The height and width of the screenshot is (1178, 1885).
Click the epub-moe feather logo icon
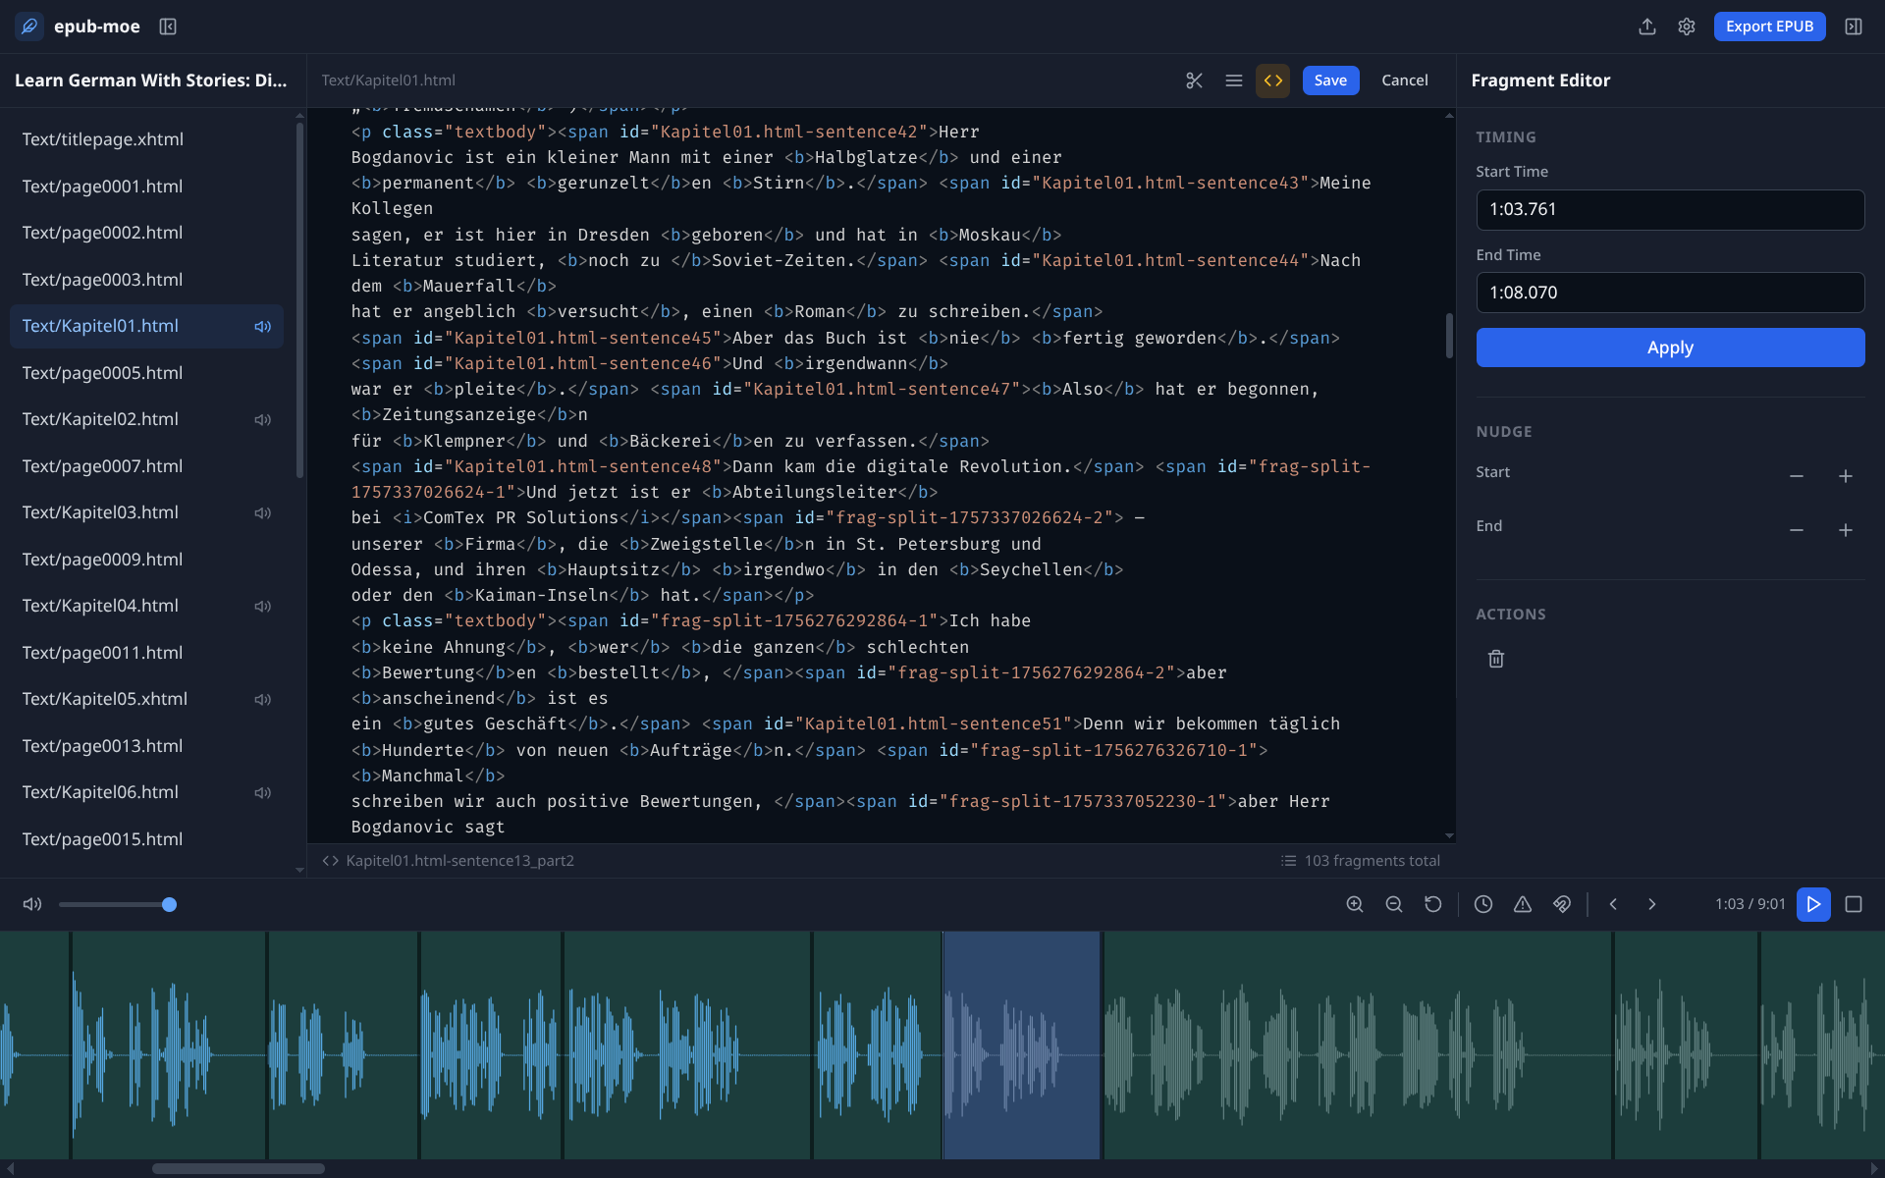coord(29,27)
